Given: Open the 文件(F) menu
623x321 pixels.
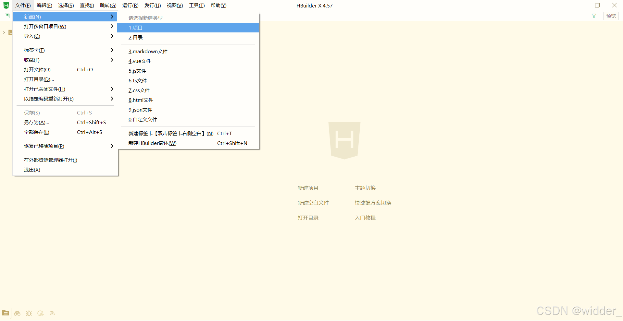Looking at the screenshot, I should pyautogui.click(x=23, y=6).
